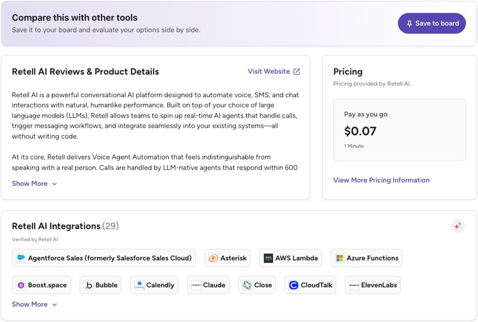Viewport: 478px width, 322px height.
Task: Click the blue CloudTalk logo icon
Action: 293,285
